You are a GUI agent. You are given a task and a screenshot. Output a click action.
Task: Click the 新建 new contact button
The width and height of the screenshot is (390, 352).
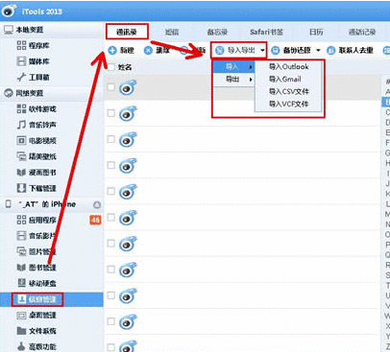coord(121,51)
